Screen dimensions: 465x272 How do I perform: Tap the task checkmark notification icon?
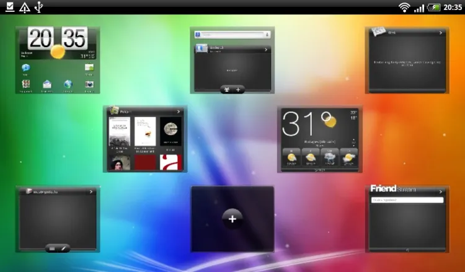(9, 7)
